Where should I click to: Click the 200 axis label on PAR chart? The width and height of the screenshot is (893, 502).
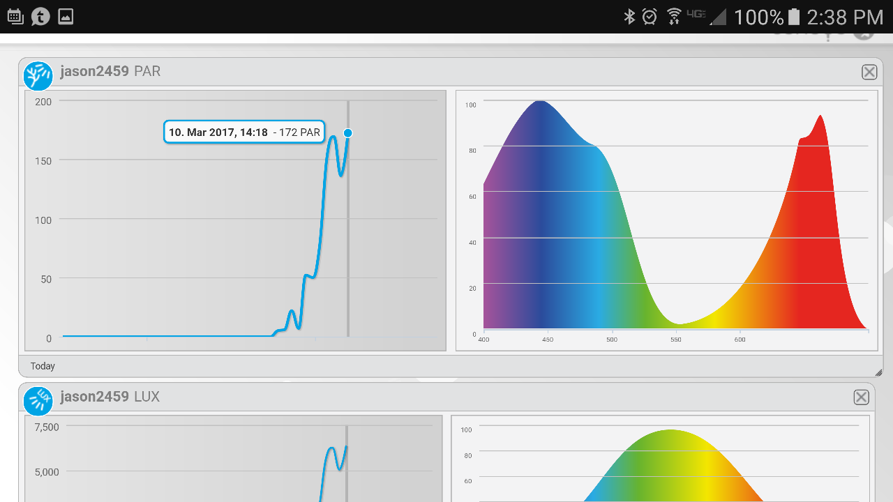pyautogui.click(x=43, y=102)
